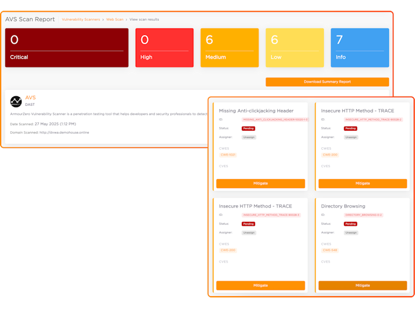The width and height of the screenshot is (415, 311).
Task: Select the Critical severity card
Action: click(66, 48)
